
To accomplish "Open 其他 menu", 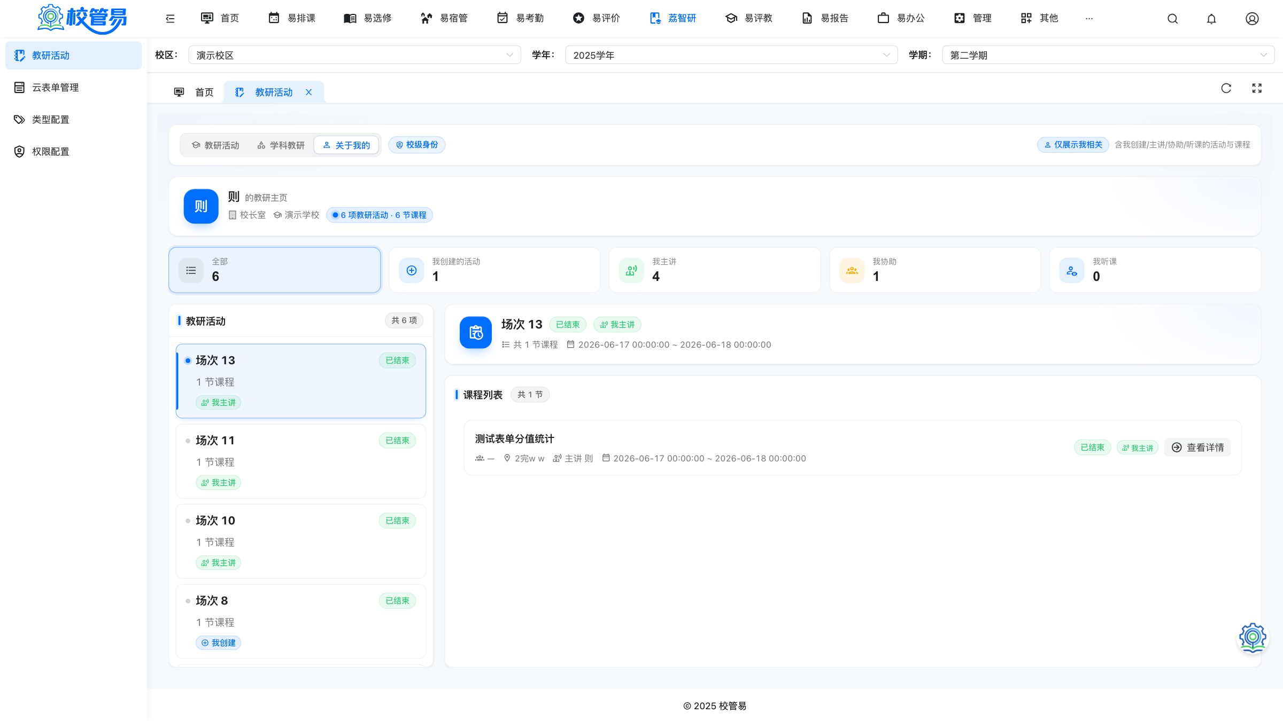I will 1039,19.
